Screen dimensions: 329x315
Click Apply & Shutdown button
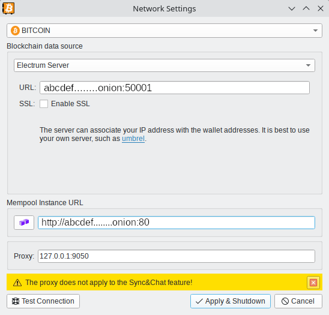coord(231,301)
